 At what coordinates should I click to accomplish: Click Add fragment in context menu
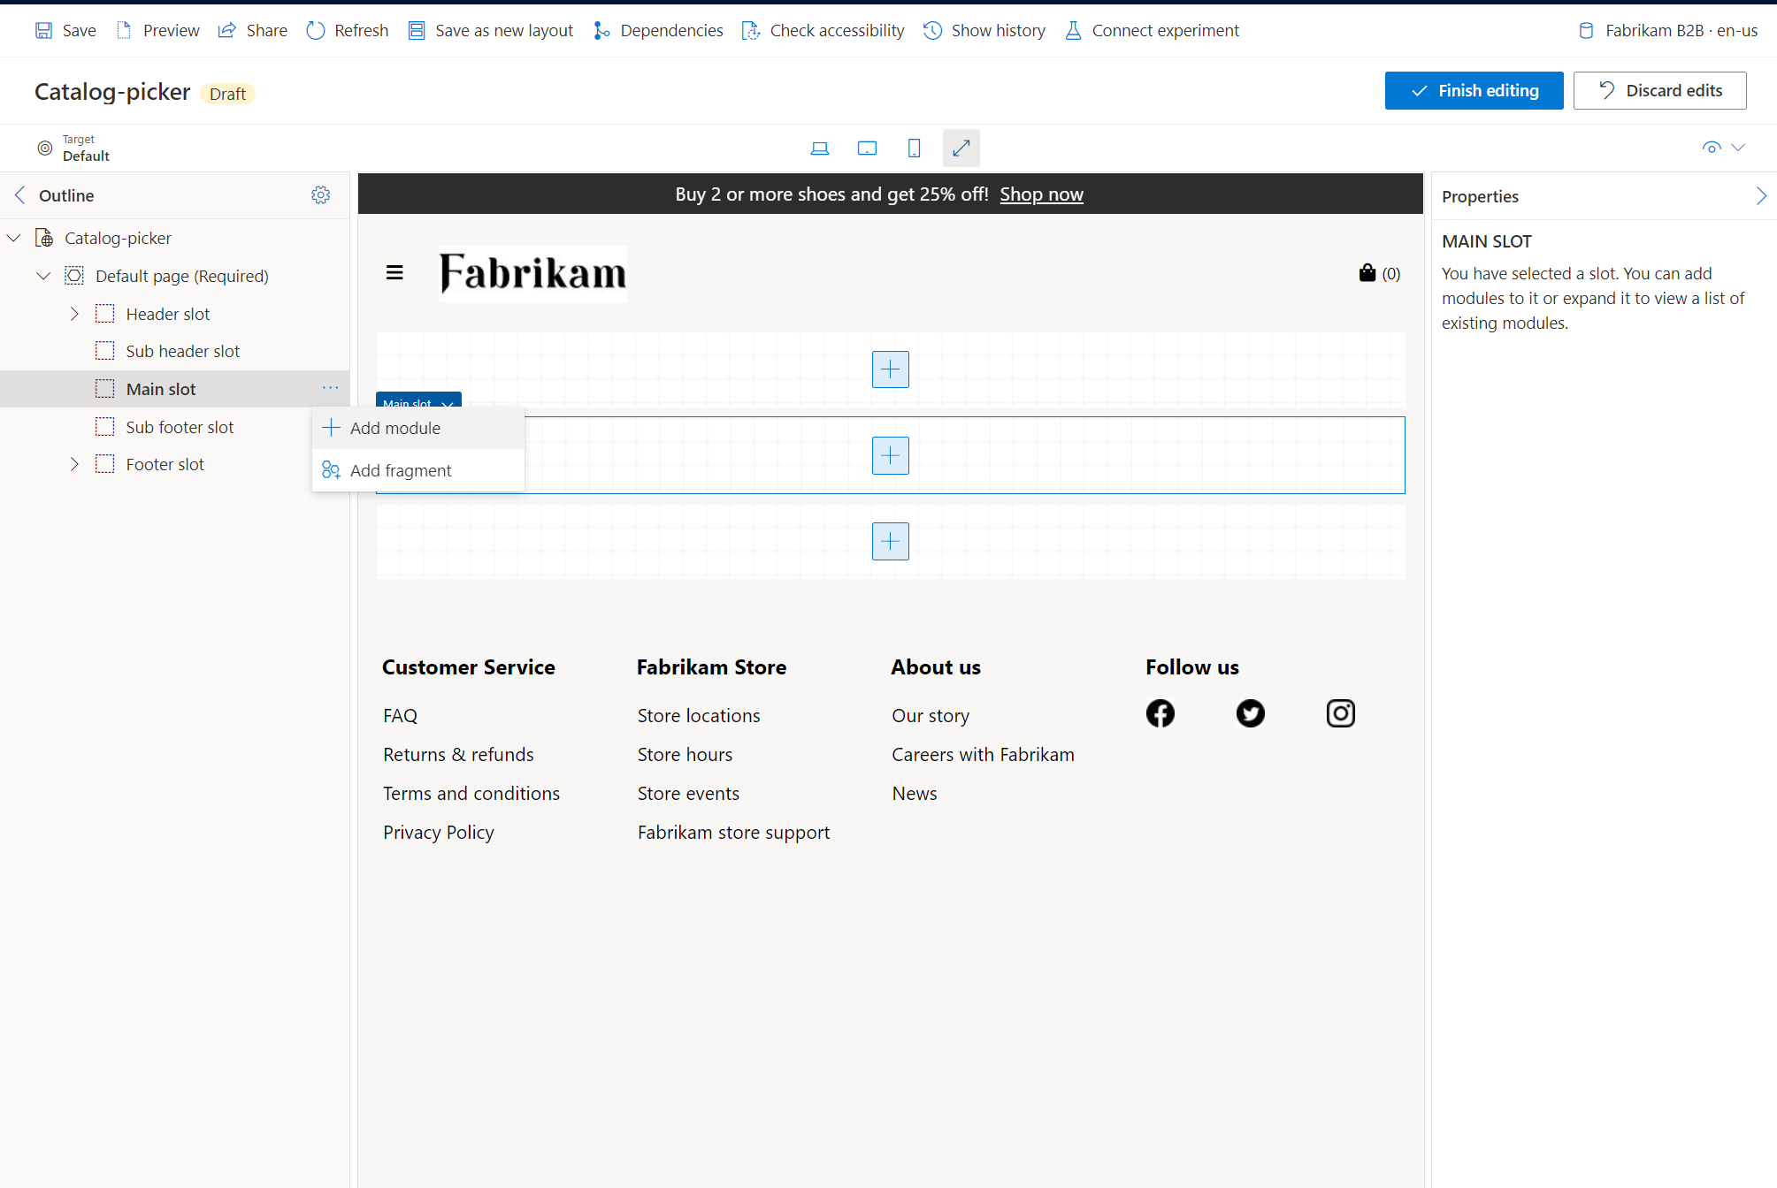pyautogui.click(x=401, y=469)
